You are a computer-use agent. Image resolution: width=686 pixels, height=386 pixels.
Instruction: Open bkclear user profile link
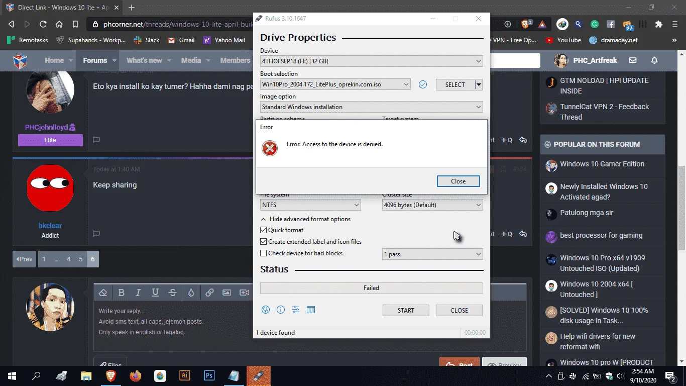click(x=50, y=226)
